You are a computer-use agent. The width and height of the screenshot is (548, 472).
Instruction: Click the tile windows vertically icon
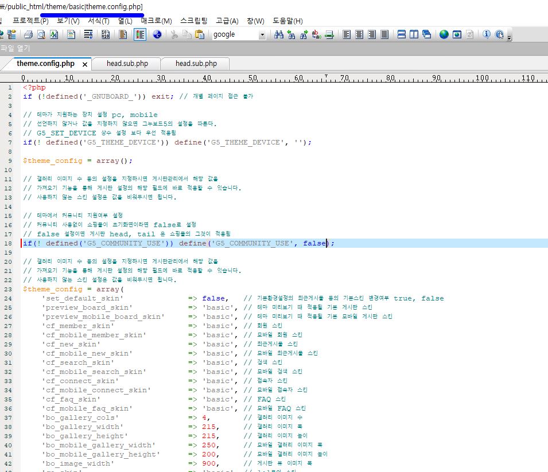click(x=414, y=34)
